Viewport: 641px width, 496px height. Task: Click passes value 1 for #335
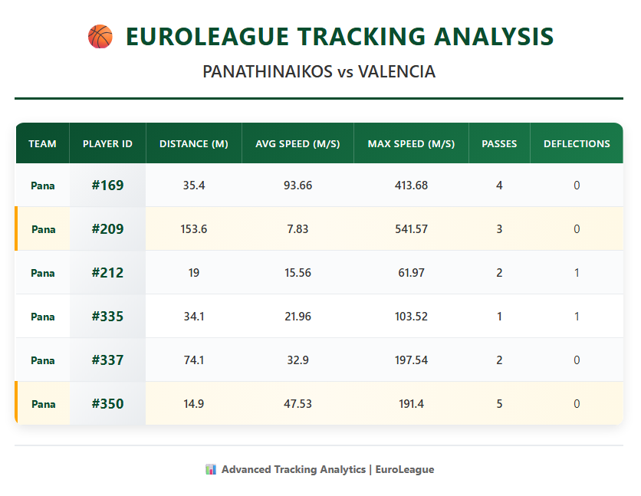499,317
